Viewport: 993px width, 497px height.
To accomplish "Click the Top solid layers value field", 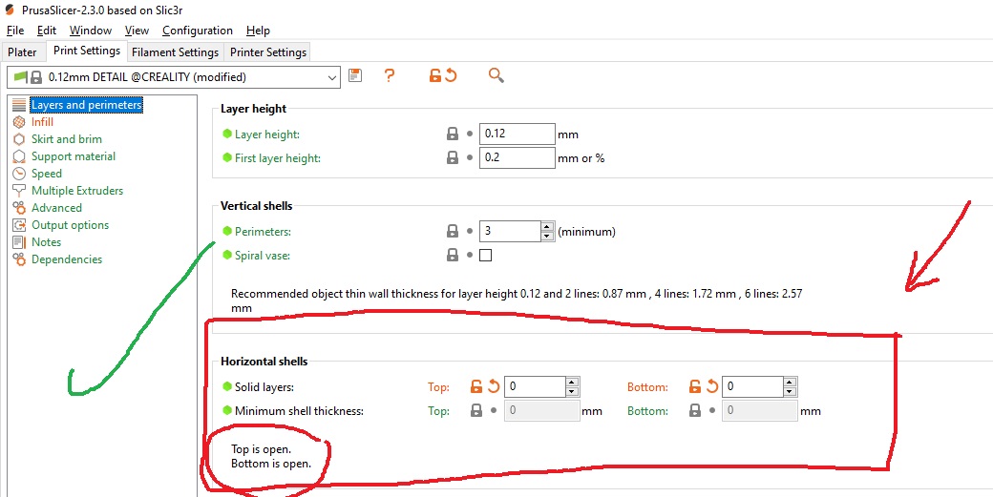I will [535, 386].
